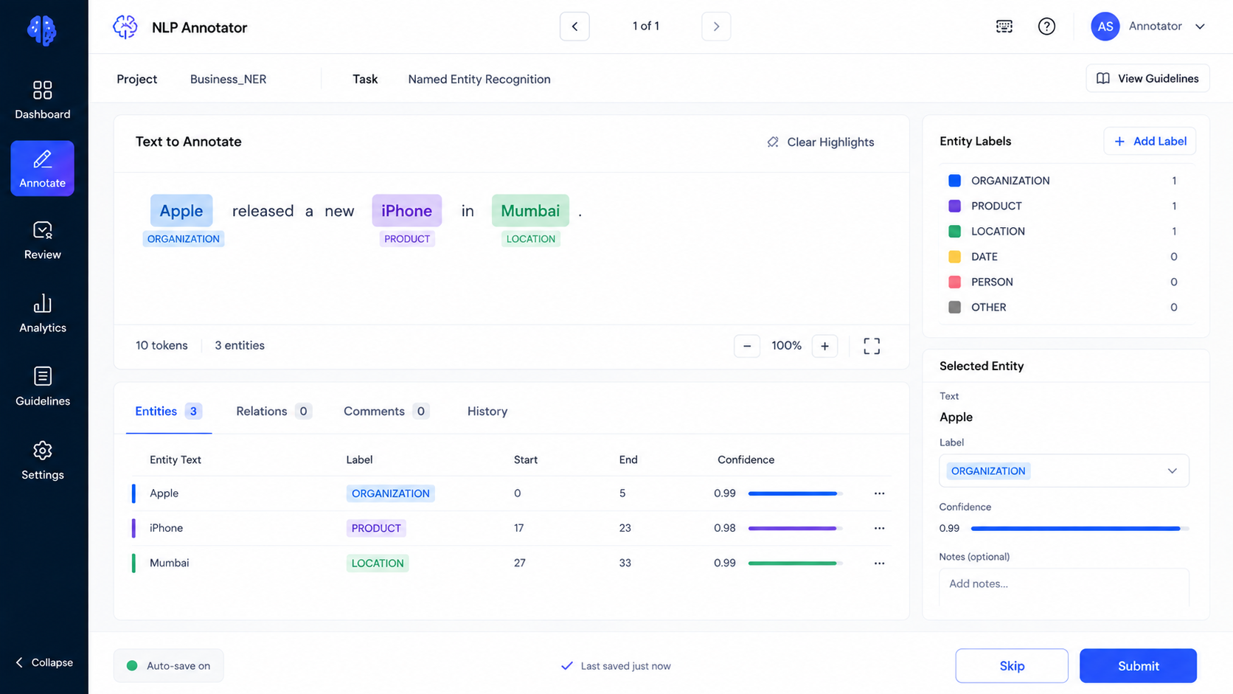Collapse the sidebar
The width and height of the screenshot is (1233, 694).
click(44, 662)
